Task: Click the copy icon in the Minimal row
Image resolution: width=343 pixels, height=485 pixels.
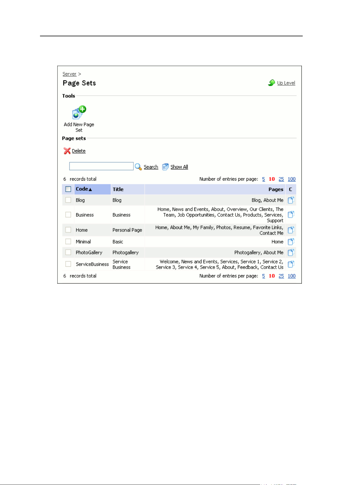Action: click(x=291, y=241)
